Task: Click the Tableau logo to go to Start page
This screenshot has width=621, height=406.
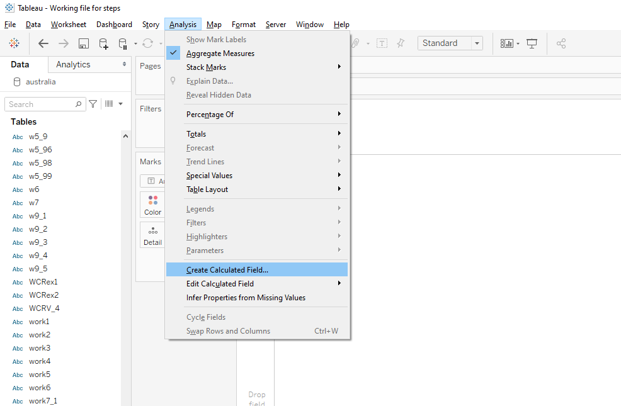Action: 14,43
